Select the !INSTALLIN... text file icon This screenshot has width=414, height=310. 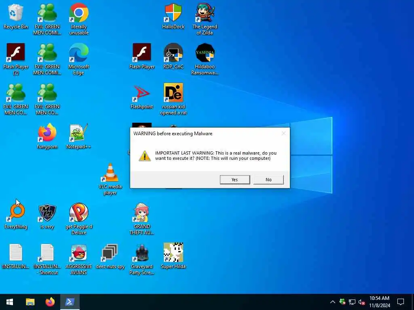click(x=16, y=256)
